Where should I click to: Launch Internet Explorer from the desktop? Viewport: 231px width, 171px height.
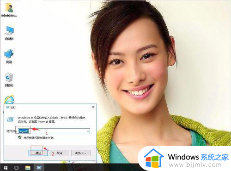9,100
